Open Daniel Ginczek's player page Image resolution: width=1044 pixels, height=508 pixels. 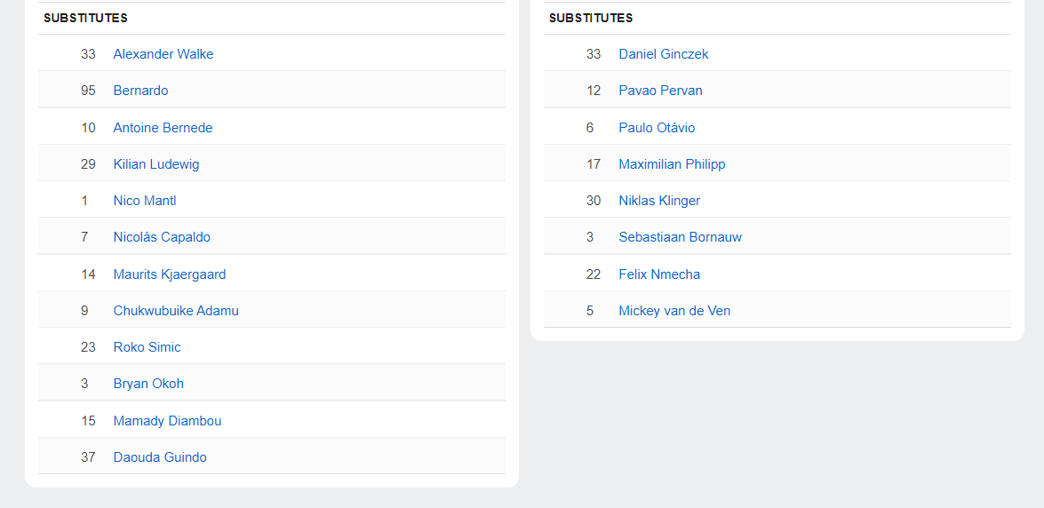pyautogui.click(x=664, y=54)
